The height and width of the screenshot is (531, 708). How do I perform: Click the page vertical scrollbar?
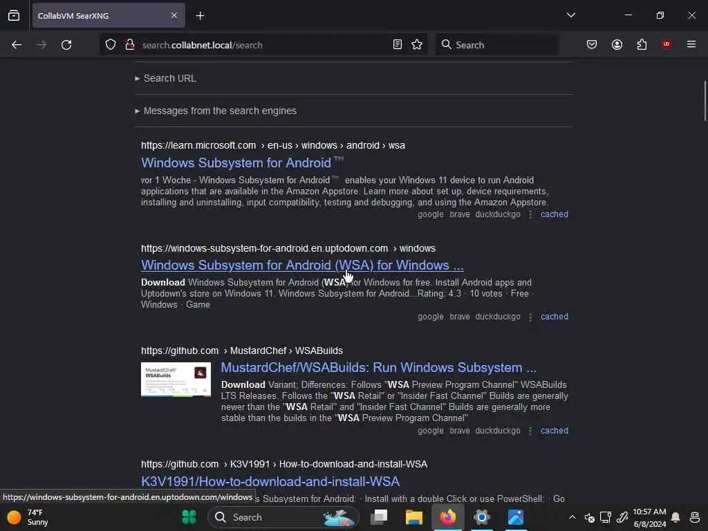pos(705,101)
